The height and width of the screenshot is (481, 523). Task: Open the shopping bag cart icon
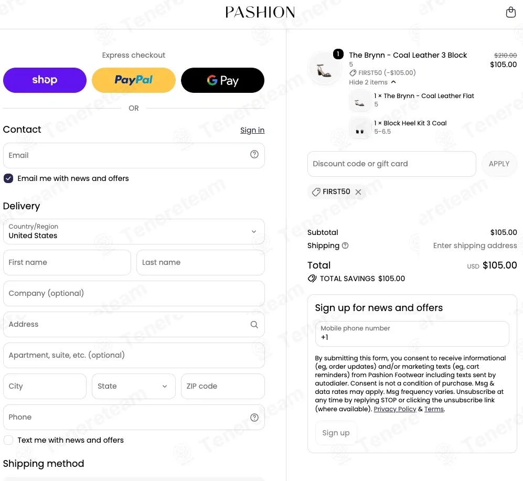pos(510,12)
